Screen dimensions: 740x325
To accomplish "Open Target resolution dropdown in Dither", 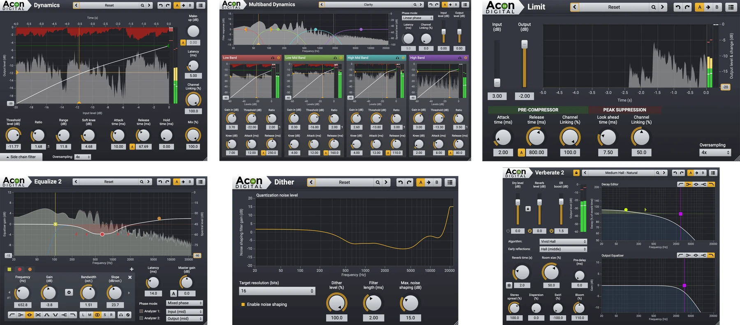I will click(x=277, y=291).
